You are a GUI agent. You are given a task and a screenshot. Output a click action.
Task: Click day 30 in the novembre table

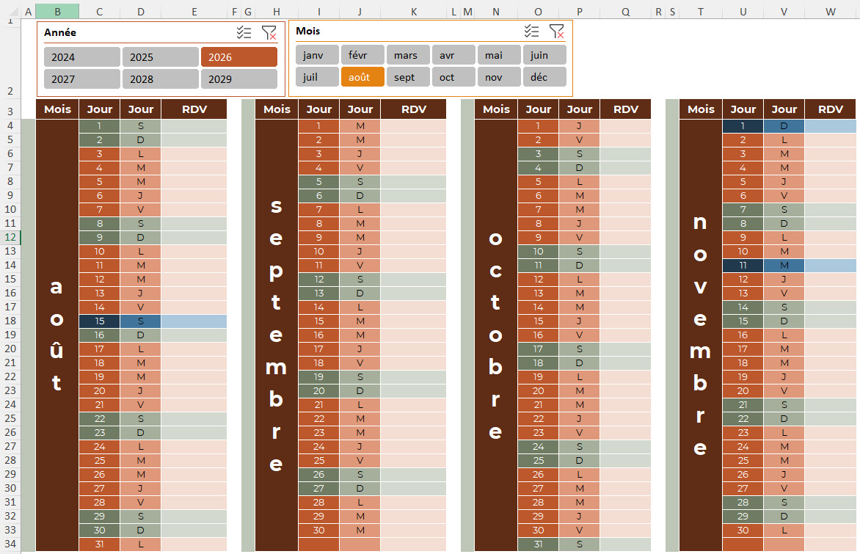(743, 531)
